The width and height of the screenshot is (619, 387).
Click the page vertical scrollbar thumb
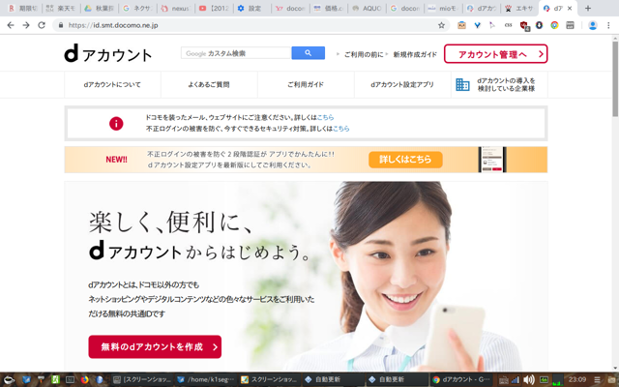pos(615,77)
